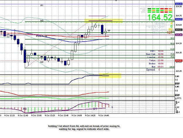Click the 4 Oct 12:40 time label
The width and height of the screenshot is (183, 138).
pos(23,115)
